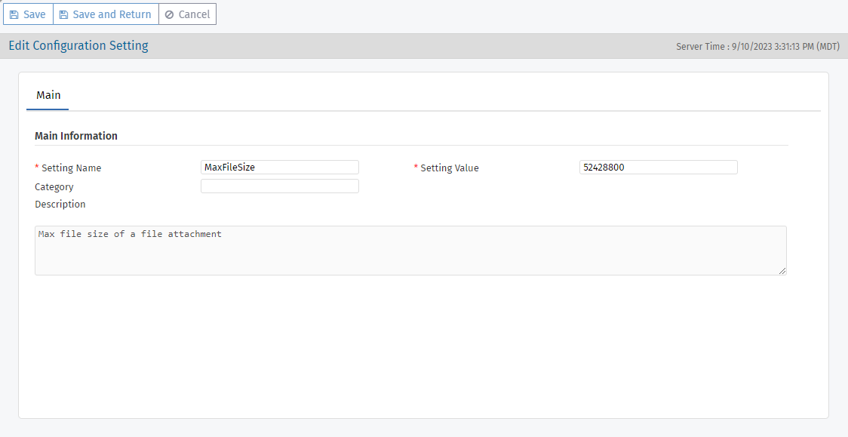
Task: Click the red asterisk beside Setting Value
Action: (x=416, y=168)
